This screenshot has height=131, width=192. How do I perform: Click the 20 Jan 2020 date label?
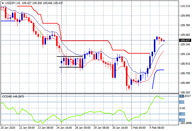(x=8, y=128)
